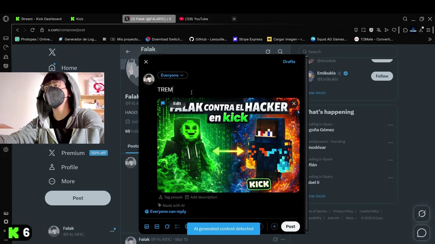
Task: Switch to the Stream - Kick Dashboard tab
Action: (38, 19)
